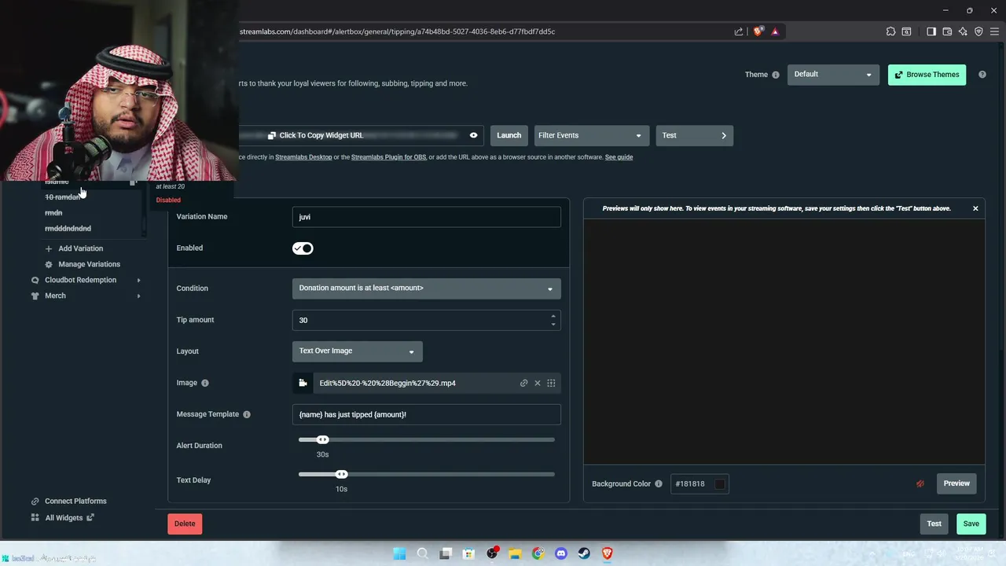Open Steam from the taskbar

click(584, 553)
